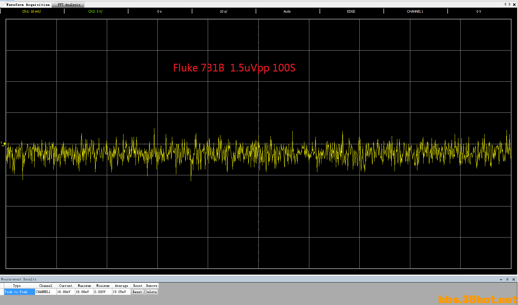Click the CHANNEL1 cell in measurement table
The width and height of the screenshot is (518, 305).
(x=46, y=292)
